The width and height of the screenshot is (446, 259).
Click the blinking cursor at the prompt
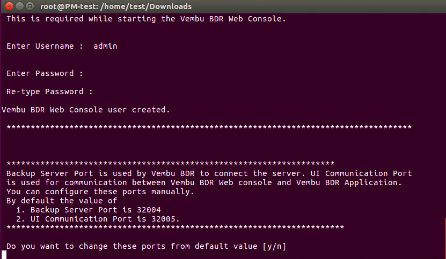(x=4, y=255)
